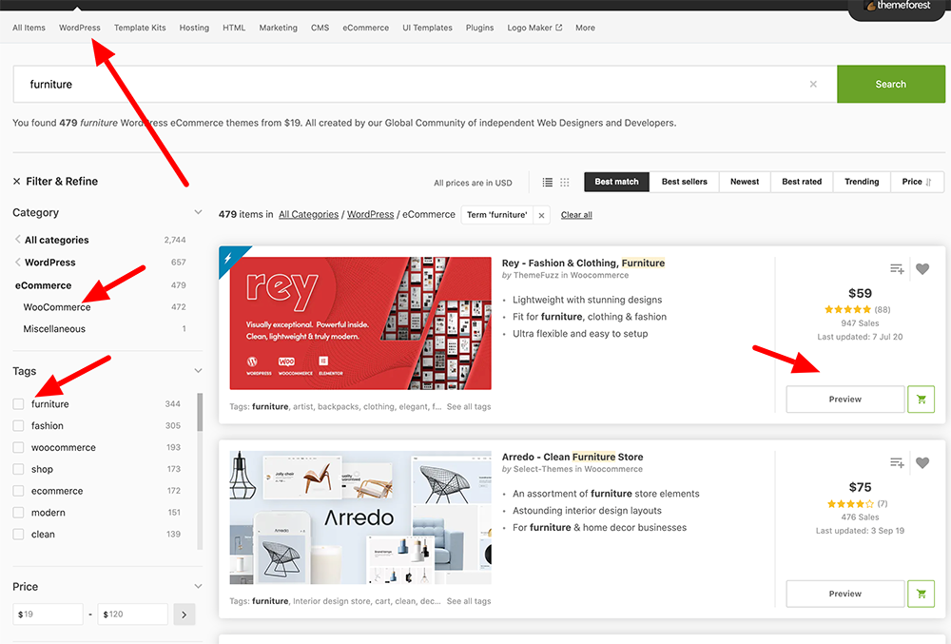The width and height of the screenshot is (951, 644).
Task: Open Template Kits menu item
Action: (140, 28)
